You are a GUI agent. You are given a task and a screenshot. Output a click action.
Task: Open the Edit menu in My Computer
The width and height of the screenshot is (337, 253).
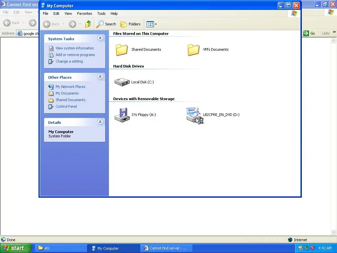[56, 14]
